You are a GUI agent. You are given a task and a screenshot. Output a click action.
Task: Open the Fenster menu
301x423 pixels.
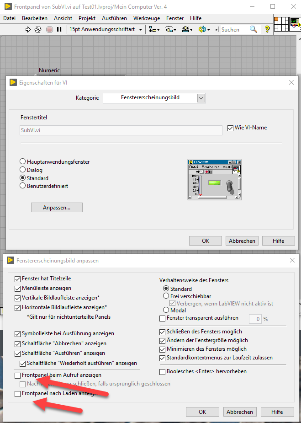coord(175,18)
